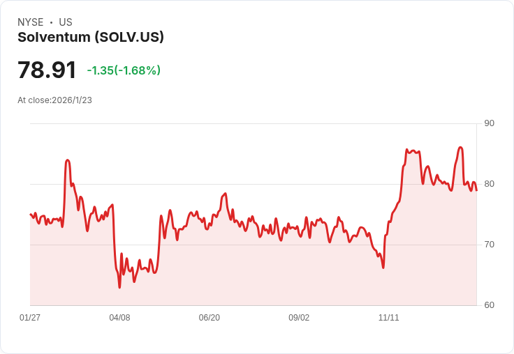Click the NYSE exchange label
The height and width of the screenshot is (354, 514).
point(31,22)
